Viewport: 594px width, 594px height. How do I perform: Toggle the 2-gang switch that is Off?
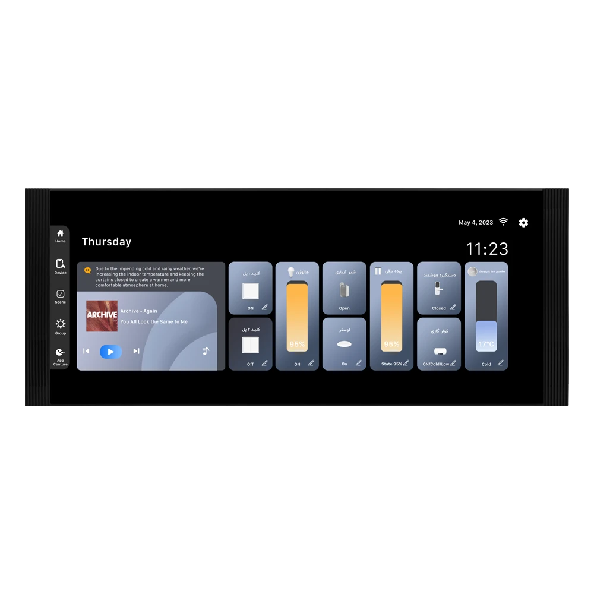point(250,345)
